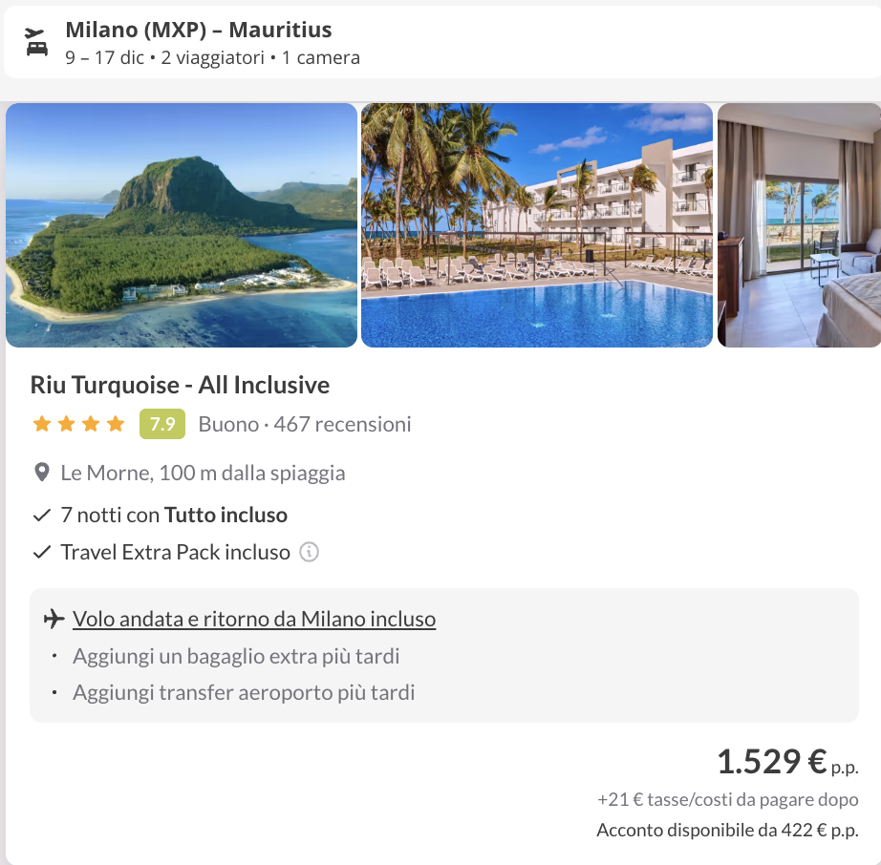Click the checkmark beside Travel Extra Pack
Screen dimensions: 881x865
click(x=41, y=552)
